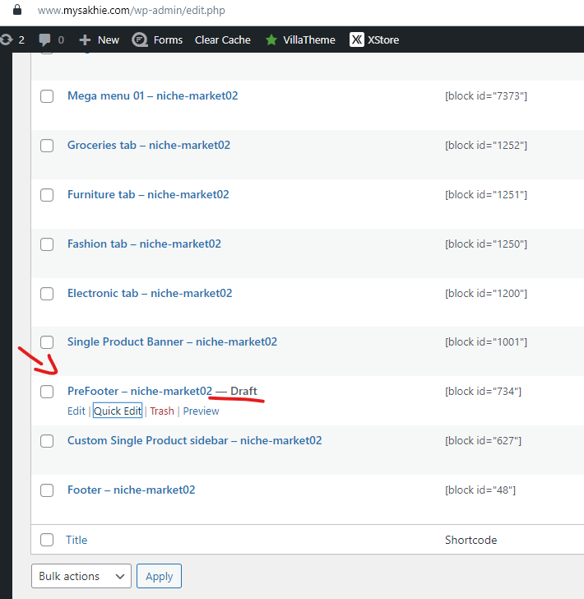Select shortcode [block id="48"]
Screen dimensions: 584x599
[480, 490]
